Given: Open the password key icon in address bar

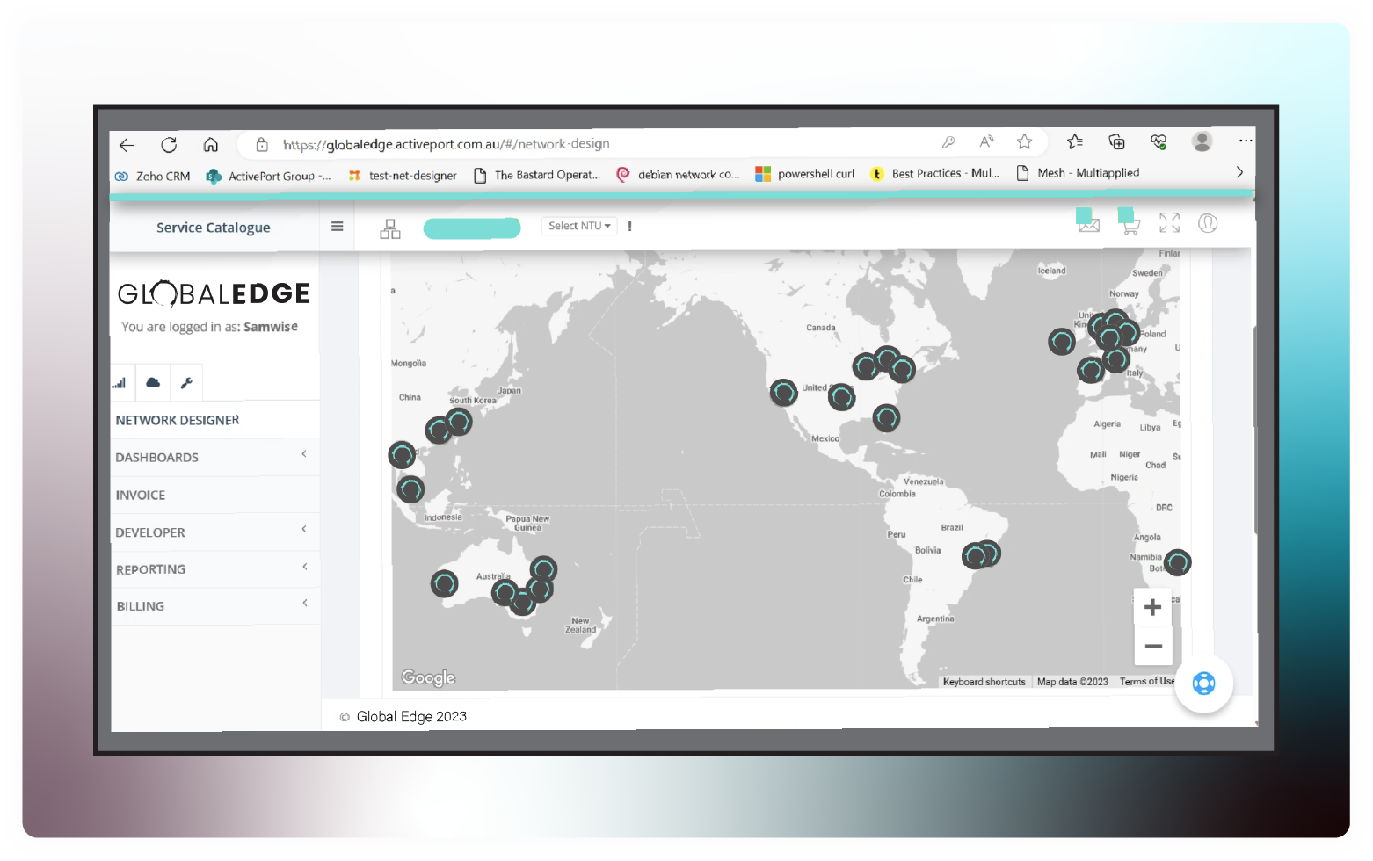Looking at the screenshot, I should [x=948, y=142].
